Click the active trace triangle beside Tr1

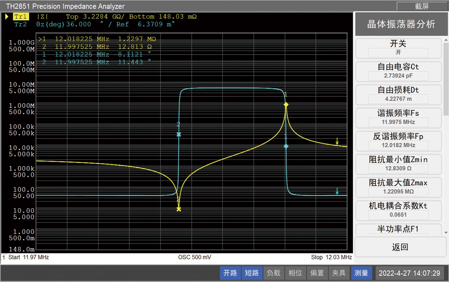pos(7,16)
